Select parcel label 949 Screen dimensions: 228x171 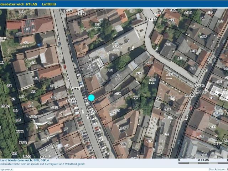click(22, 11)
